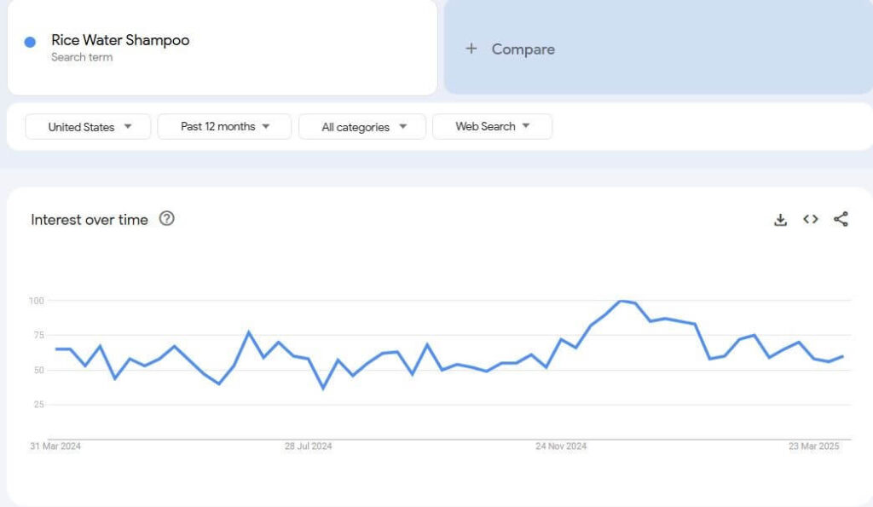Click the 100 value on the y-axis
The width and height of the screenshot is (873, 507).
pyautogui.click(x=36, y=301)
